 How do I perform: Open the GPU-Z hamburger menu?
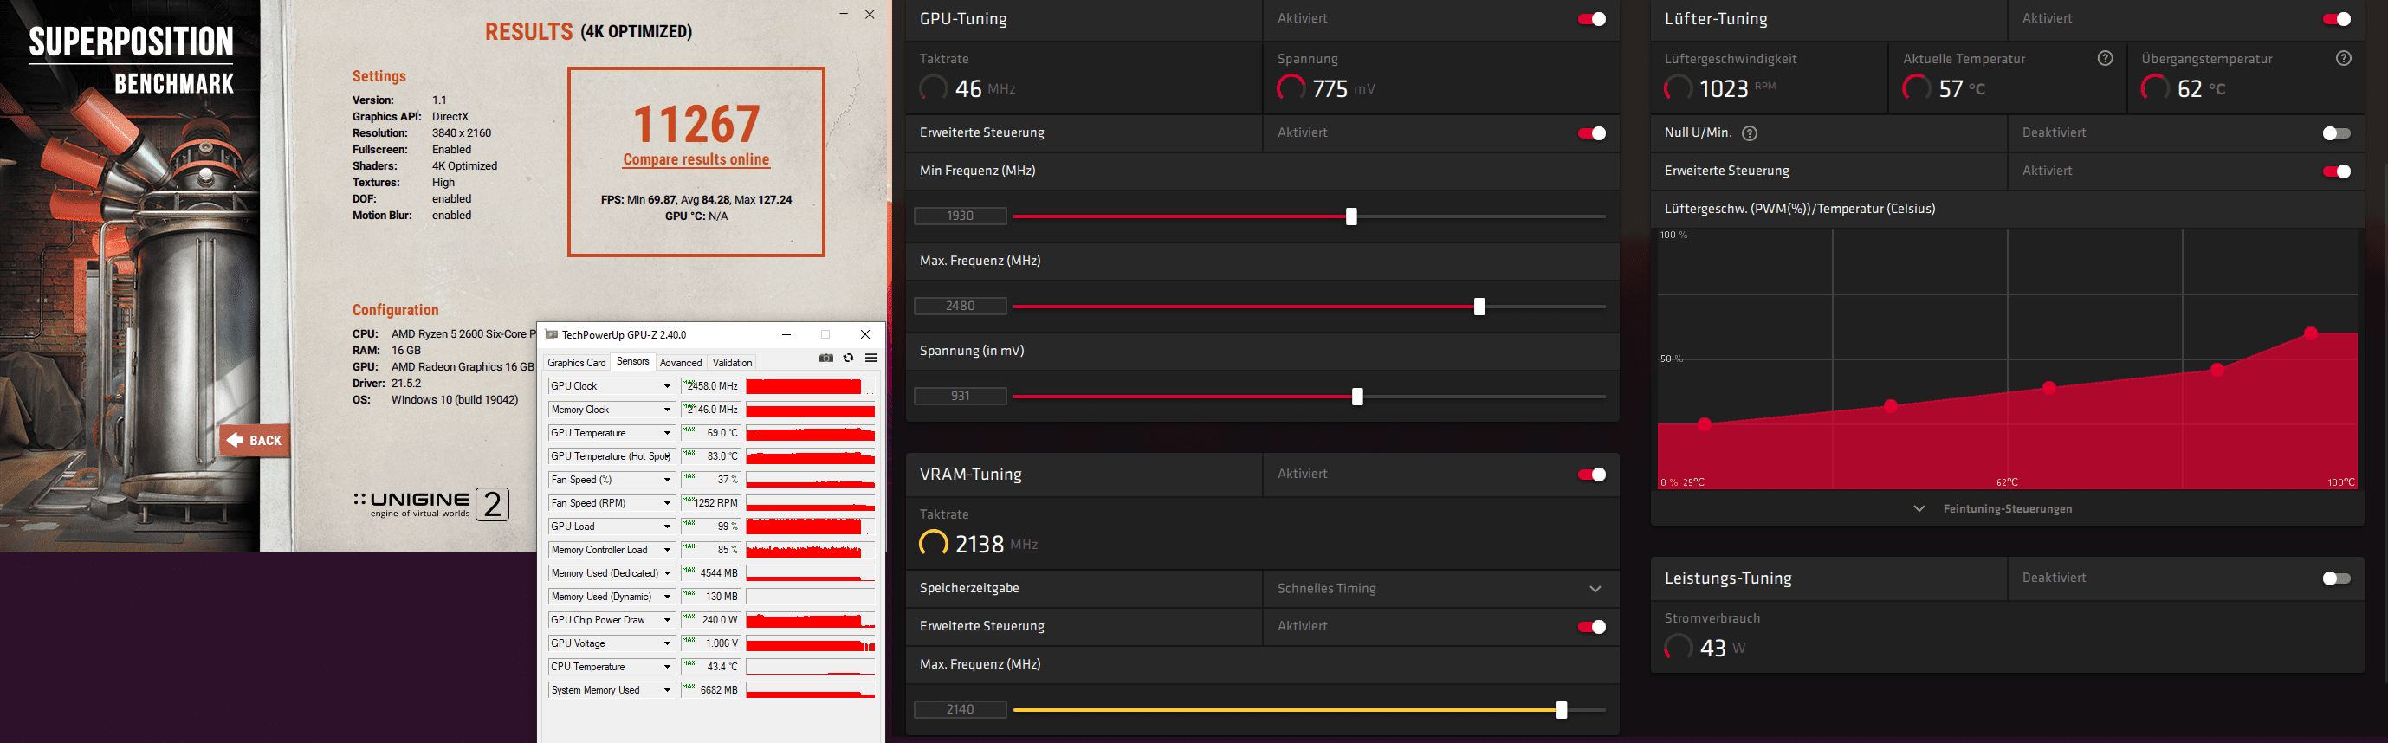coord(871,359)
